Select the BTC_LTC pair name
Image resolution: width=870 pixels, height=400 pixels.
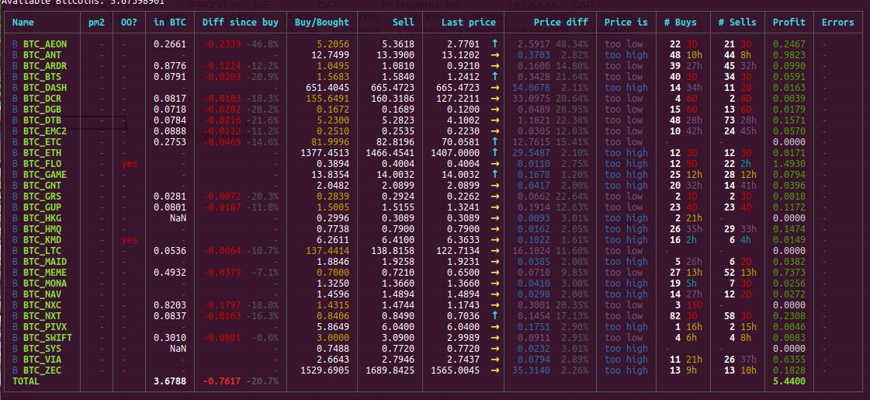pyautogui.click(x=42, y=251)
